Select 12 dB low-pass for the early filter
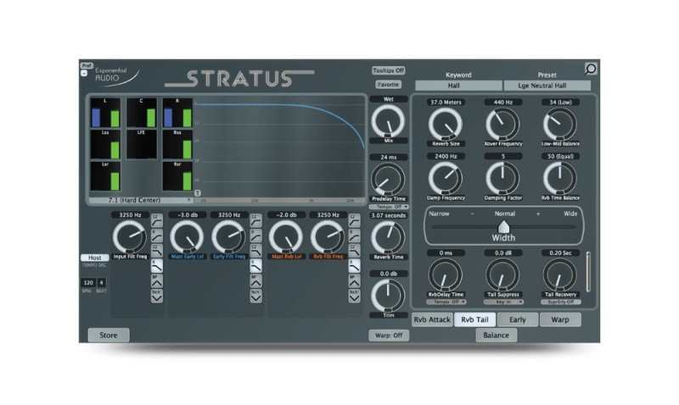The height and width of the screenshot is (405, 679). 256,250
